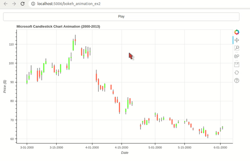Click the 80 price tick label
250x161 pixels.
[12, 101]
